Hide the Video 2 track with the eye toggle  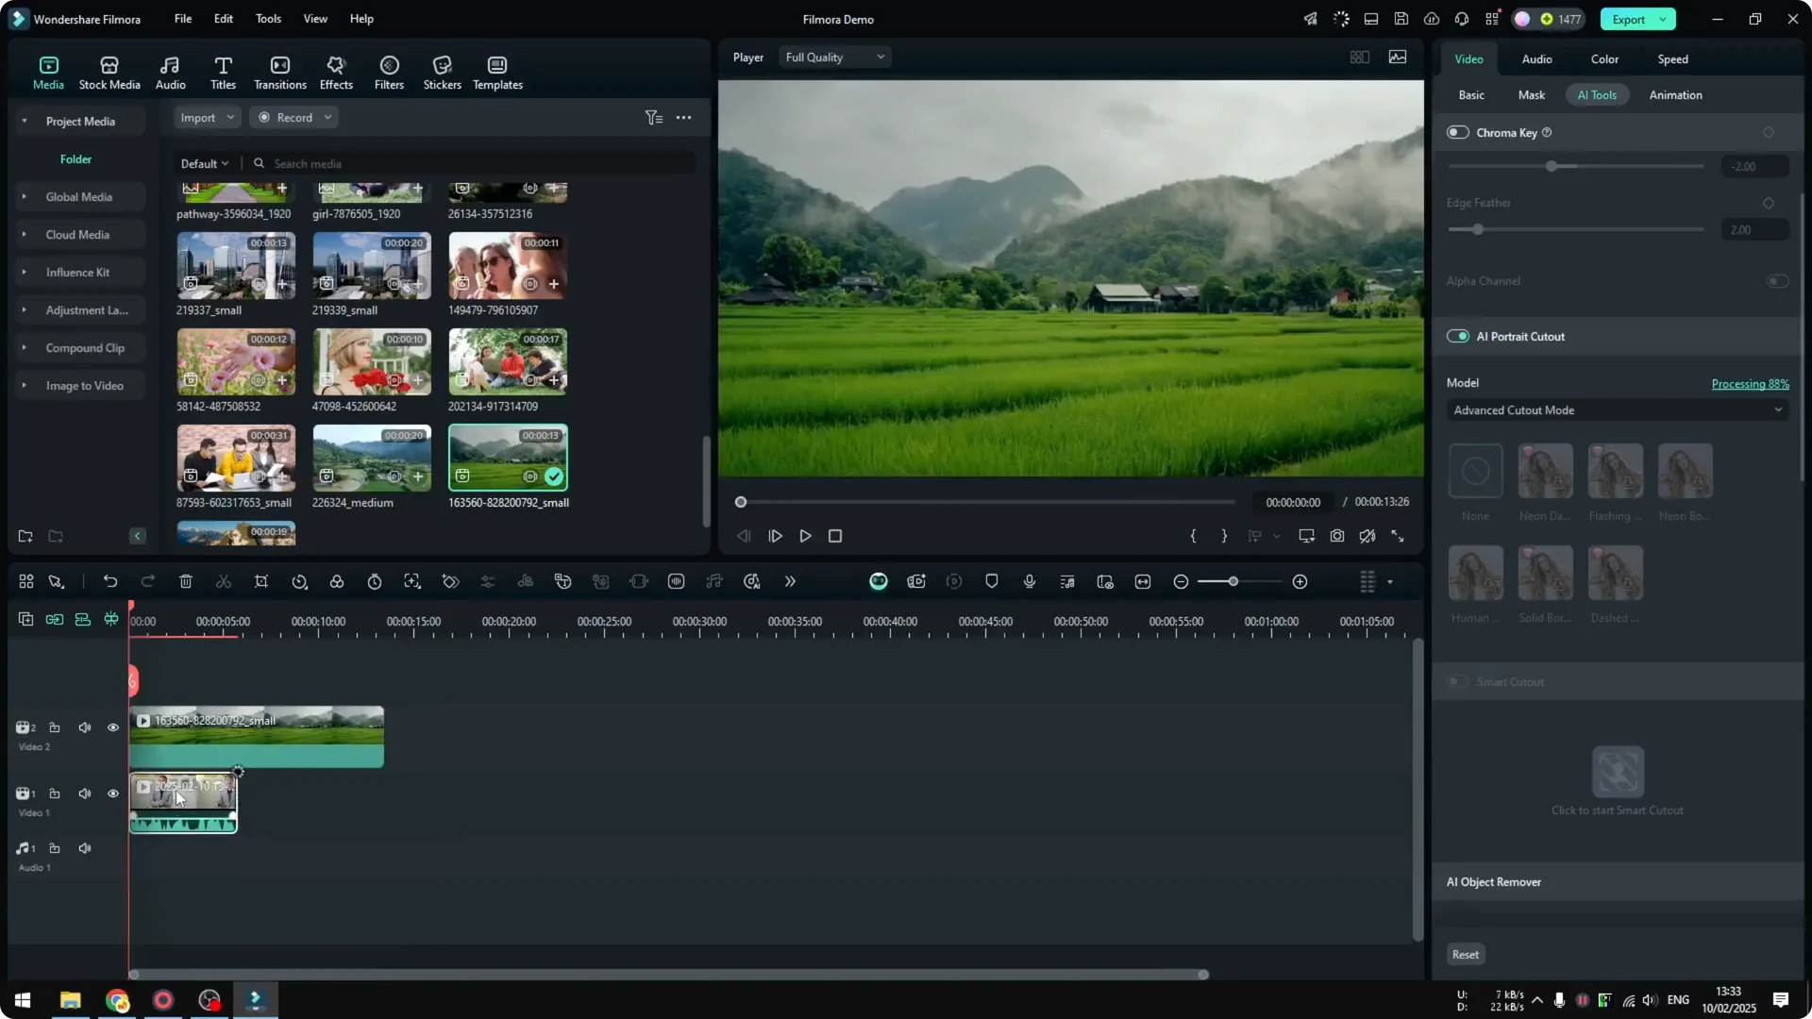point(112,727)
